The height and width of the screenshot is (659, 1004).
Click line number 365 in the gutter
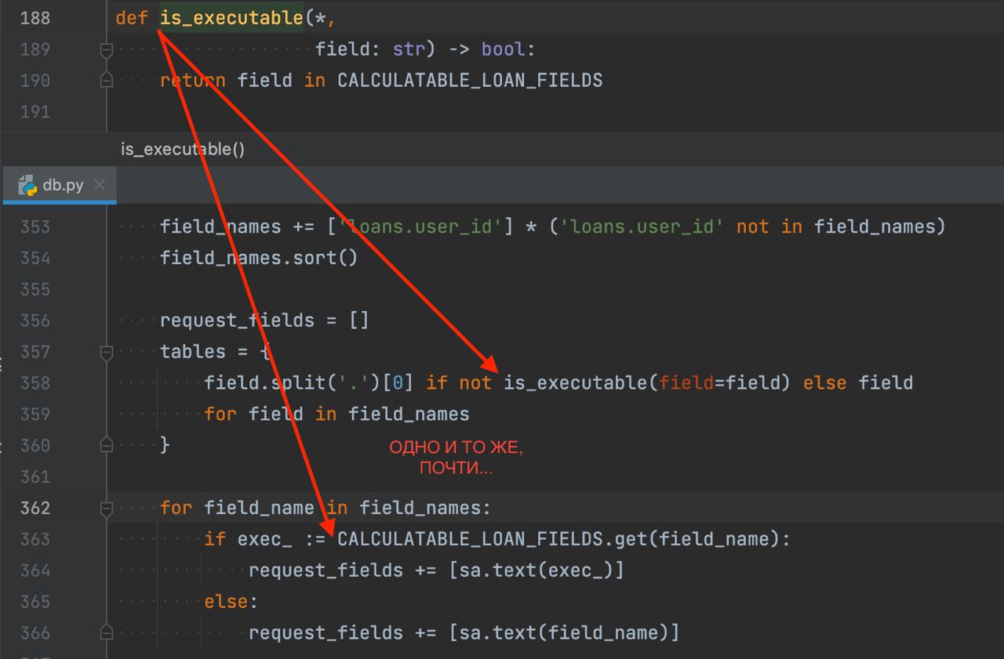click(x=35, y=601)
